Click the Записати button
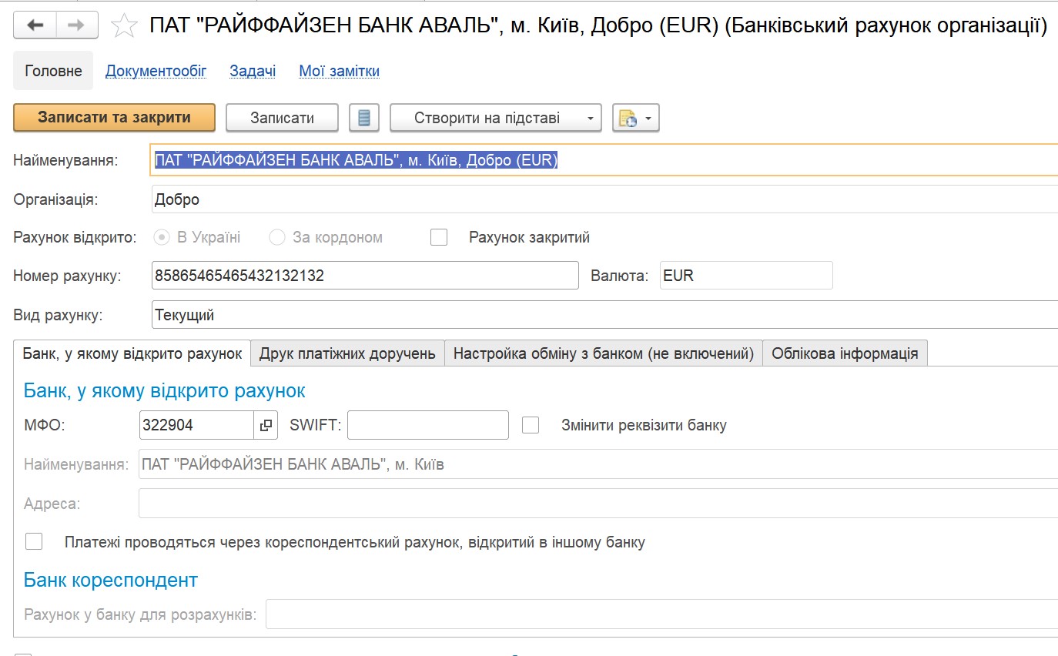Screen dimensions: 1058x656 (282, 118)
